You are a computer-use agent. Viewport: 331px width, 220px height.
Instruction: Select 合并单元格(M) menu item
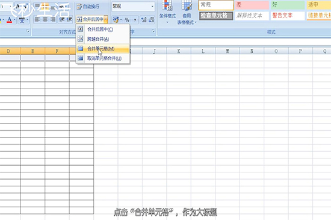click(103, 49)
